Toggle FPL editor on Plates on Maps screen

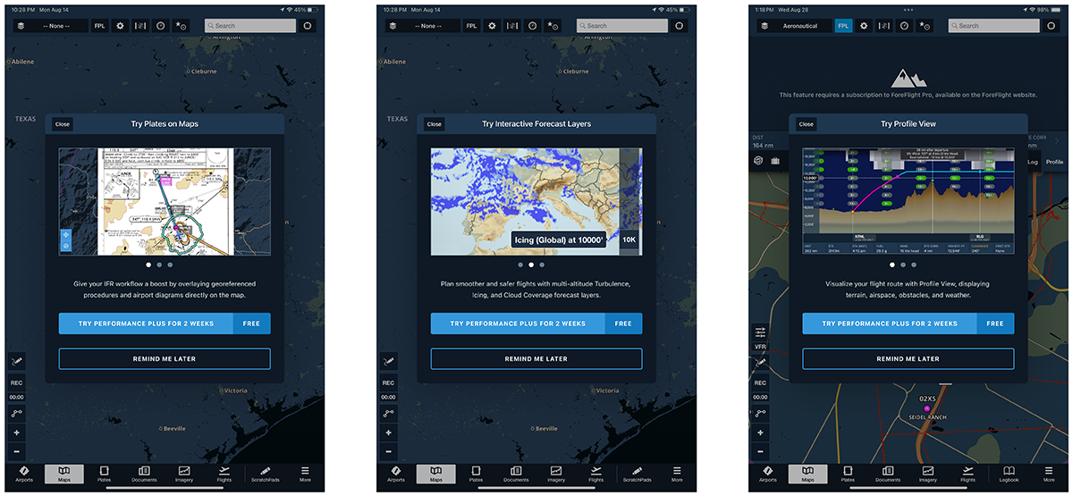click(x=99, y=26)
